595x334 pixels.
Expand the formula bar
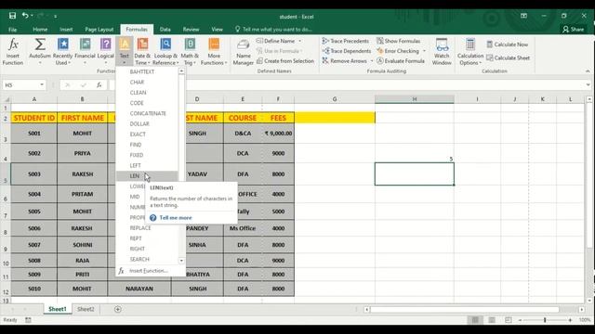588,85
